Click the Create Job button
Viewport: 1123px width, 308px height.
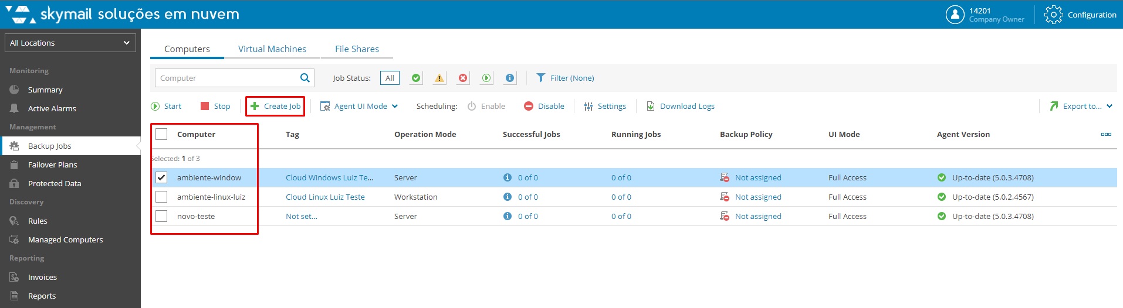[275, 106]
